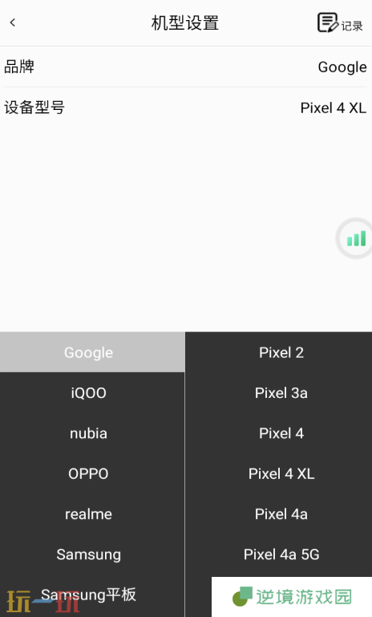Screen dimensions: 372x617
Task: Tap the green signal bars floating icon
Action: 355,238
